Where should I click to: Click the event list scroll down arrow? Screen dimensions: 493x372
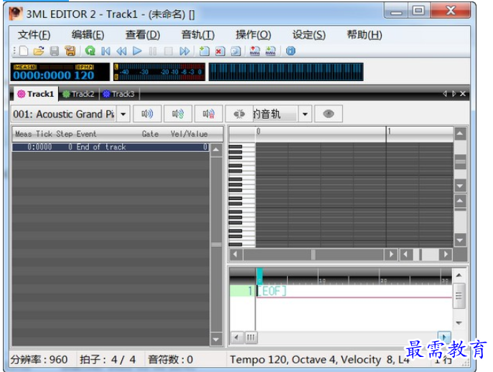(216, 339)
